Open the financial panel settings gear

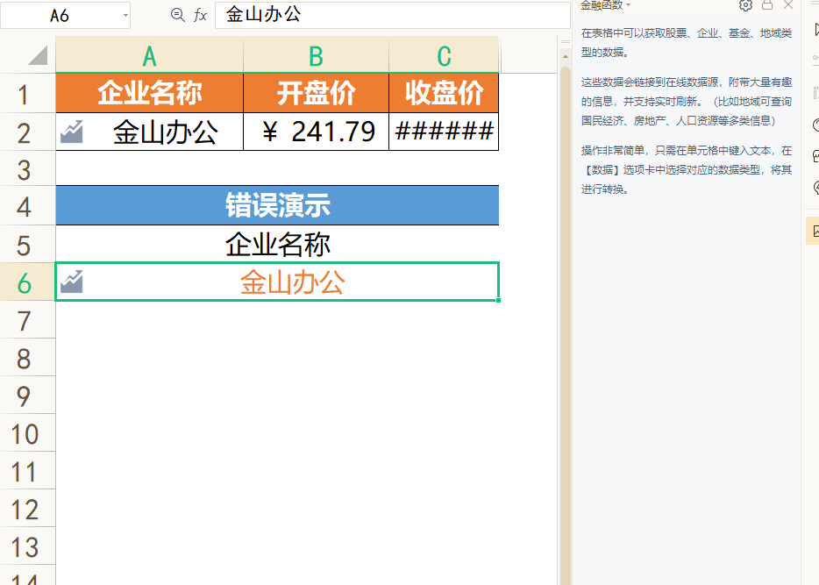click(x=745, y=5)
